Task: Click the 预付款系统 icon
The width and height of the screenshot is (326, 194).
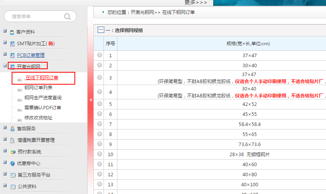Action: coord(12,152)
